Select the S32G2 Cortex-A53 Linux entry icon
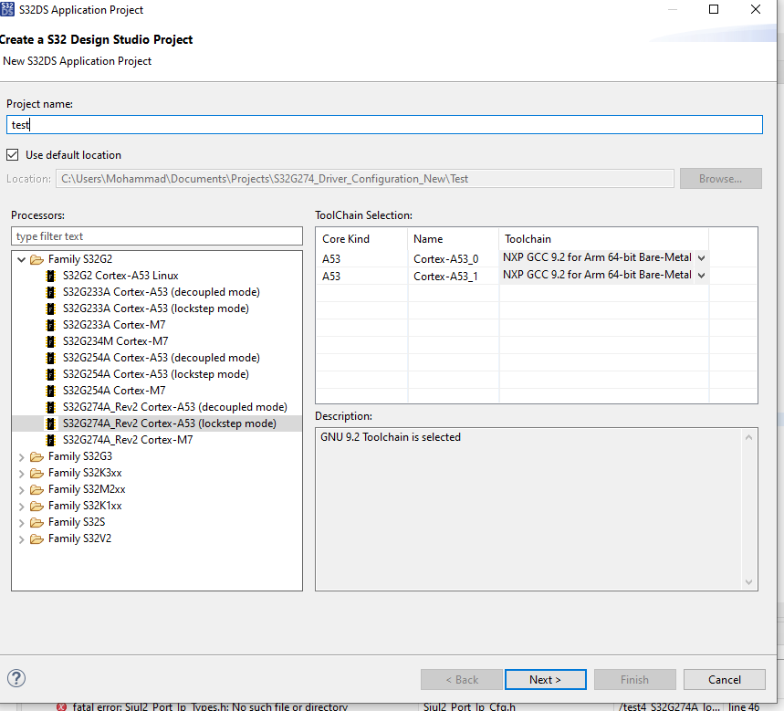 pos(51,275)
